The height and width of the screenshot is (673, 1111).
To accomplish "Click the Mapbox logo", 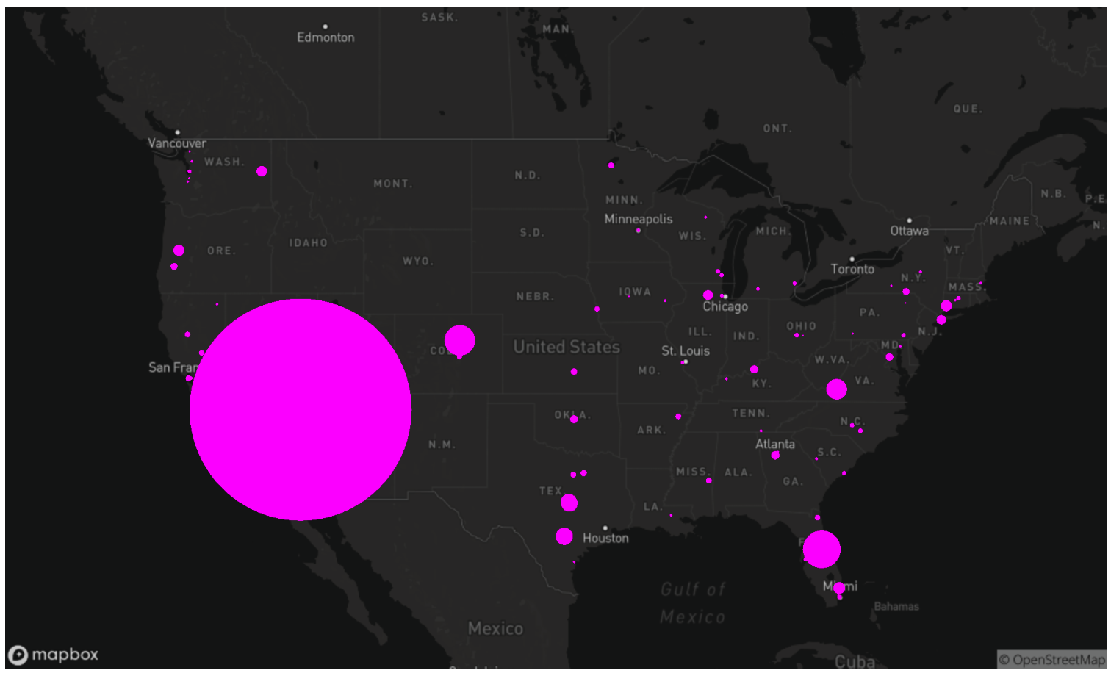I will click(x=54, y=654).
